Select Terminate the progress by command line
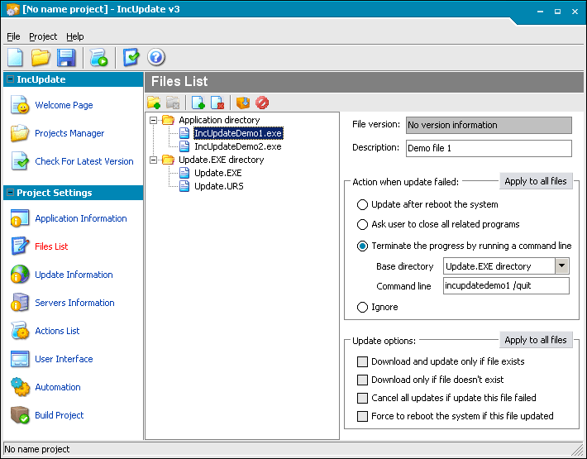The image size is (587, 459). (x=362, y=246)
